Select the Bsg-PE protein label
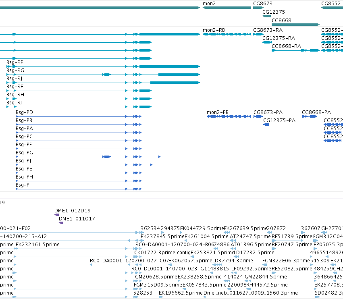This screenshot has width=343, height=299. point(24,169)
